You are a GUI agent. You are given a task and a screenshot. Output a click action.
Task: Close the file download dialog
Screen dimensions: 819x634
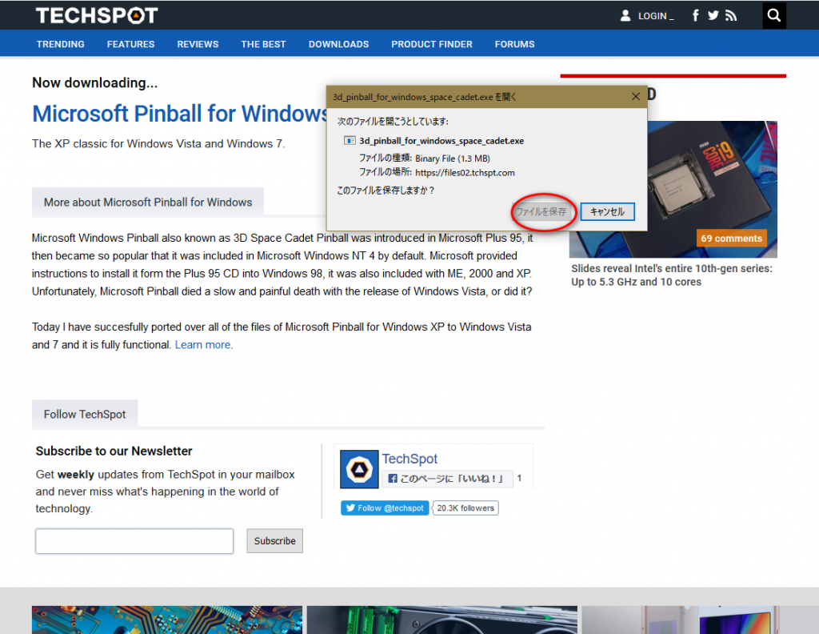coord(636,96)
